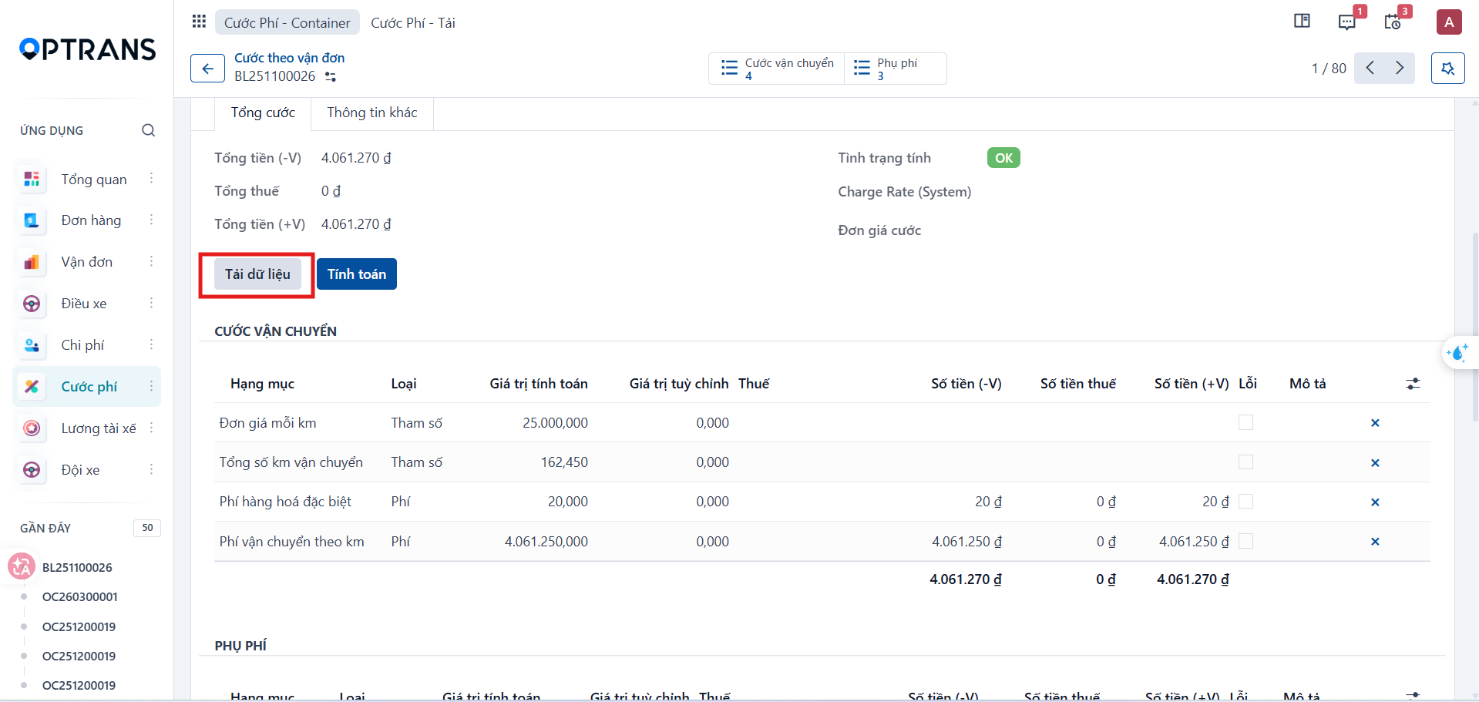Click the bug debug icon button
The height and width of the screenshot is (702, 1479).
coord(1448,69)
